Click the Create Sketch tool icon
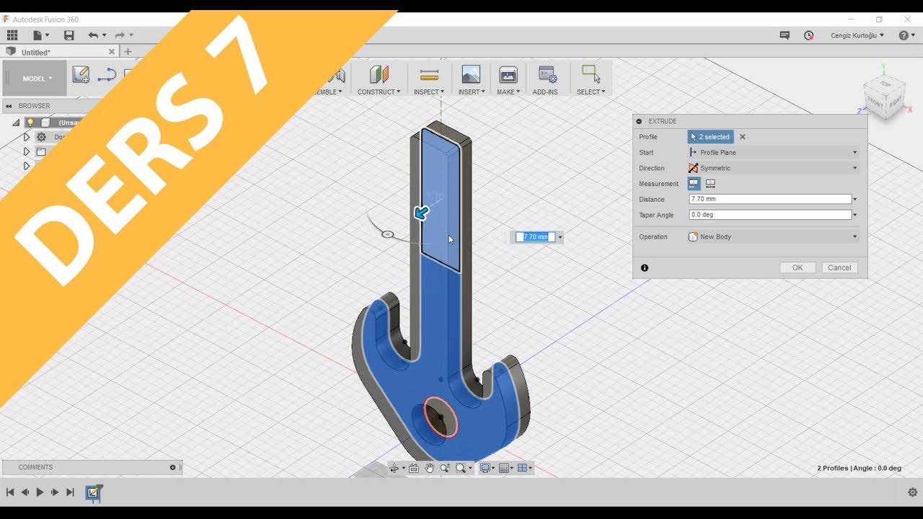The width and height of the screenshot is (923, 519). [x=81, y=74]
